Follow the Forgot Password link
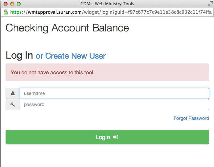Image resolution: width=214 pixels, height=167 pixels. point(191,118)
